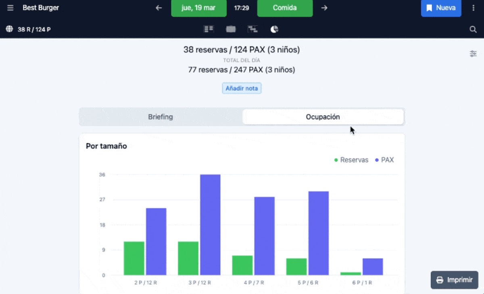Select the pie chart statistics view
This screenshot has height=294, width=484.
coord(274,29)
